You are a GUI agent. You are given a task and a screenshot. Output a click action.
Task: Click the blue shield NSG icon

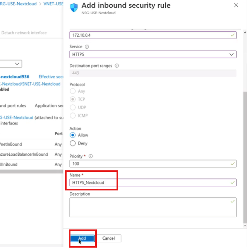(x=74, y=8)
